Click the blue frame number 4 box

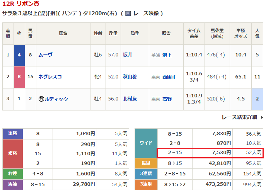pos(19,55)
